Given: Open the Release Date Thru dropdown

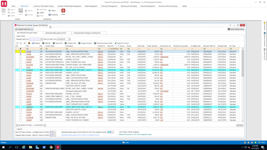Looking at the screenshot, I should pyautogui.click(x=42, y=39).
